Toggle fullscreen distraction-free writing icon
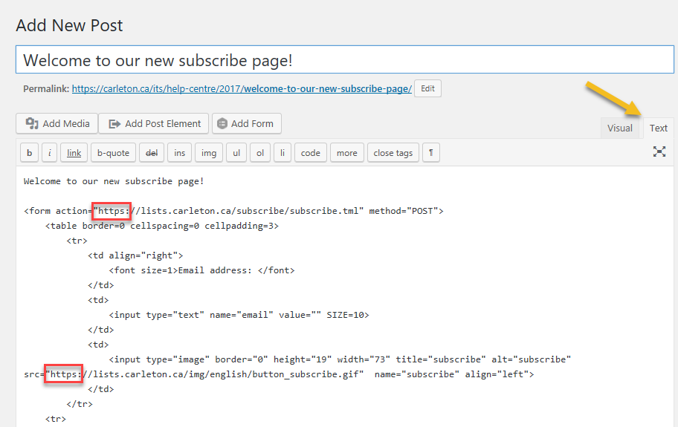This screenshot has width=678, height=427. click(659, 151)
